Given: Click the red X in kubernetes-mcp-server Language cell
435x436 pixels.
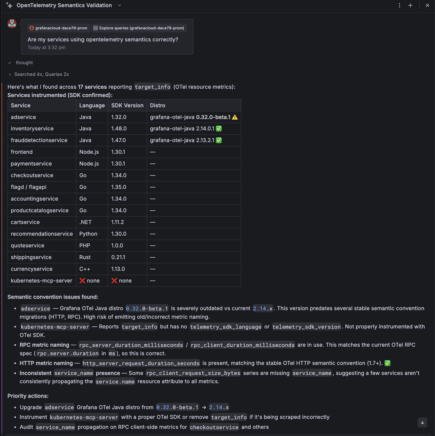Looking at the screenshot, I should point(82,281).
